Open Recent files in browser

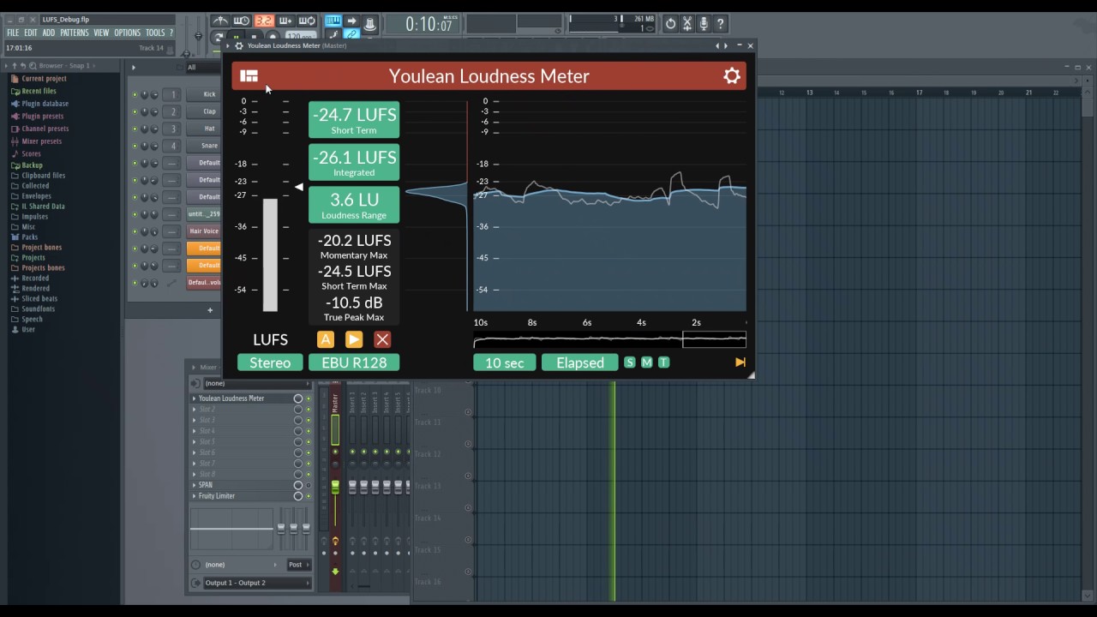(39, 91)
